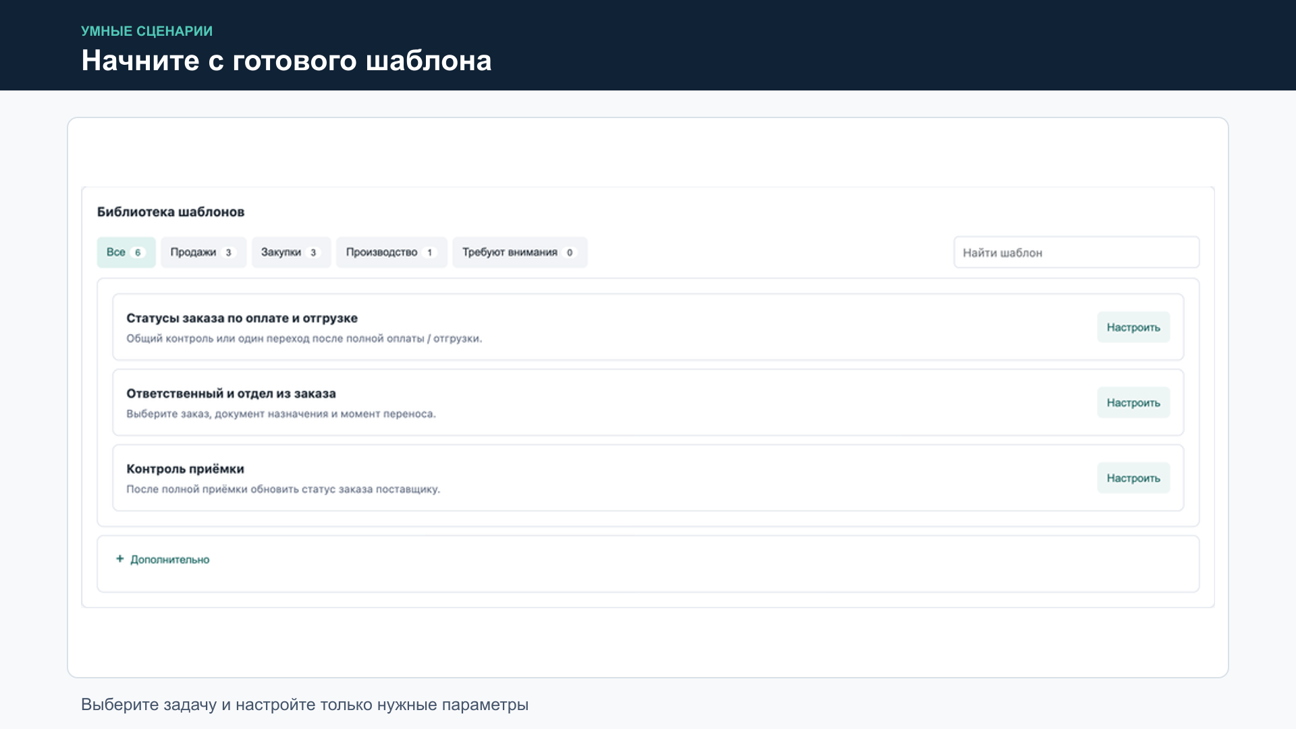The height and width of the screenshot is (729, 1296).
Task: Open the 'Закупки' filter tab
Action: coord(291,252)
